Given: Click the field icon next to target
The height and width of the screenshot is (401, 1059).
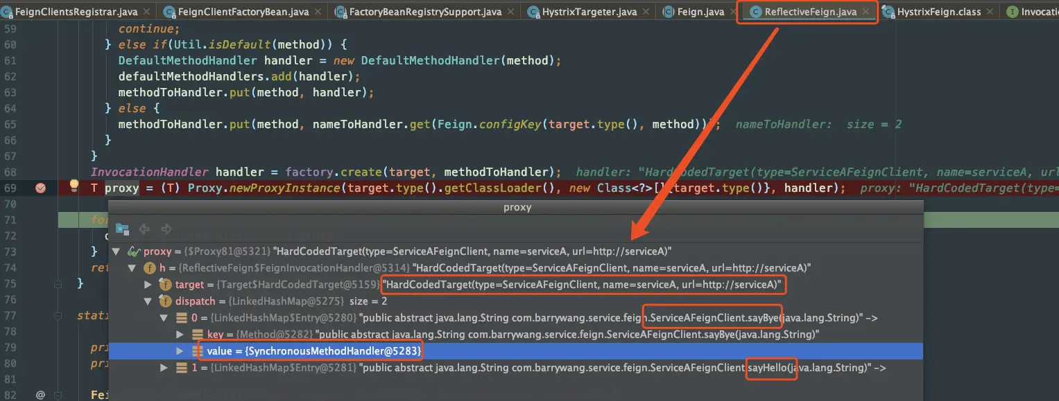Looking at the screenshot, I should (x=165, y=284).
